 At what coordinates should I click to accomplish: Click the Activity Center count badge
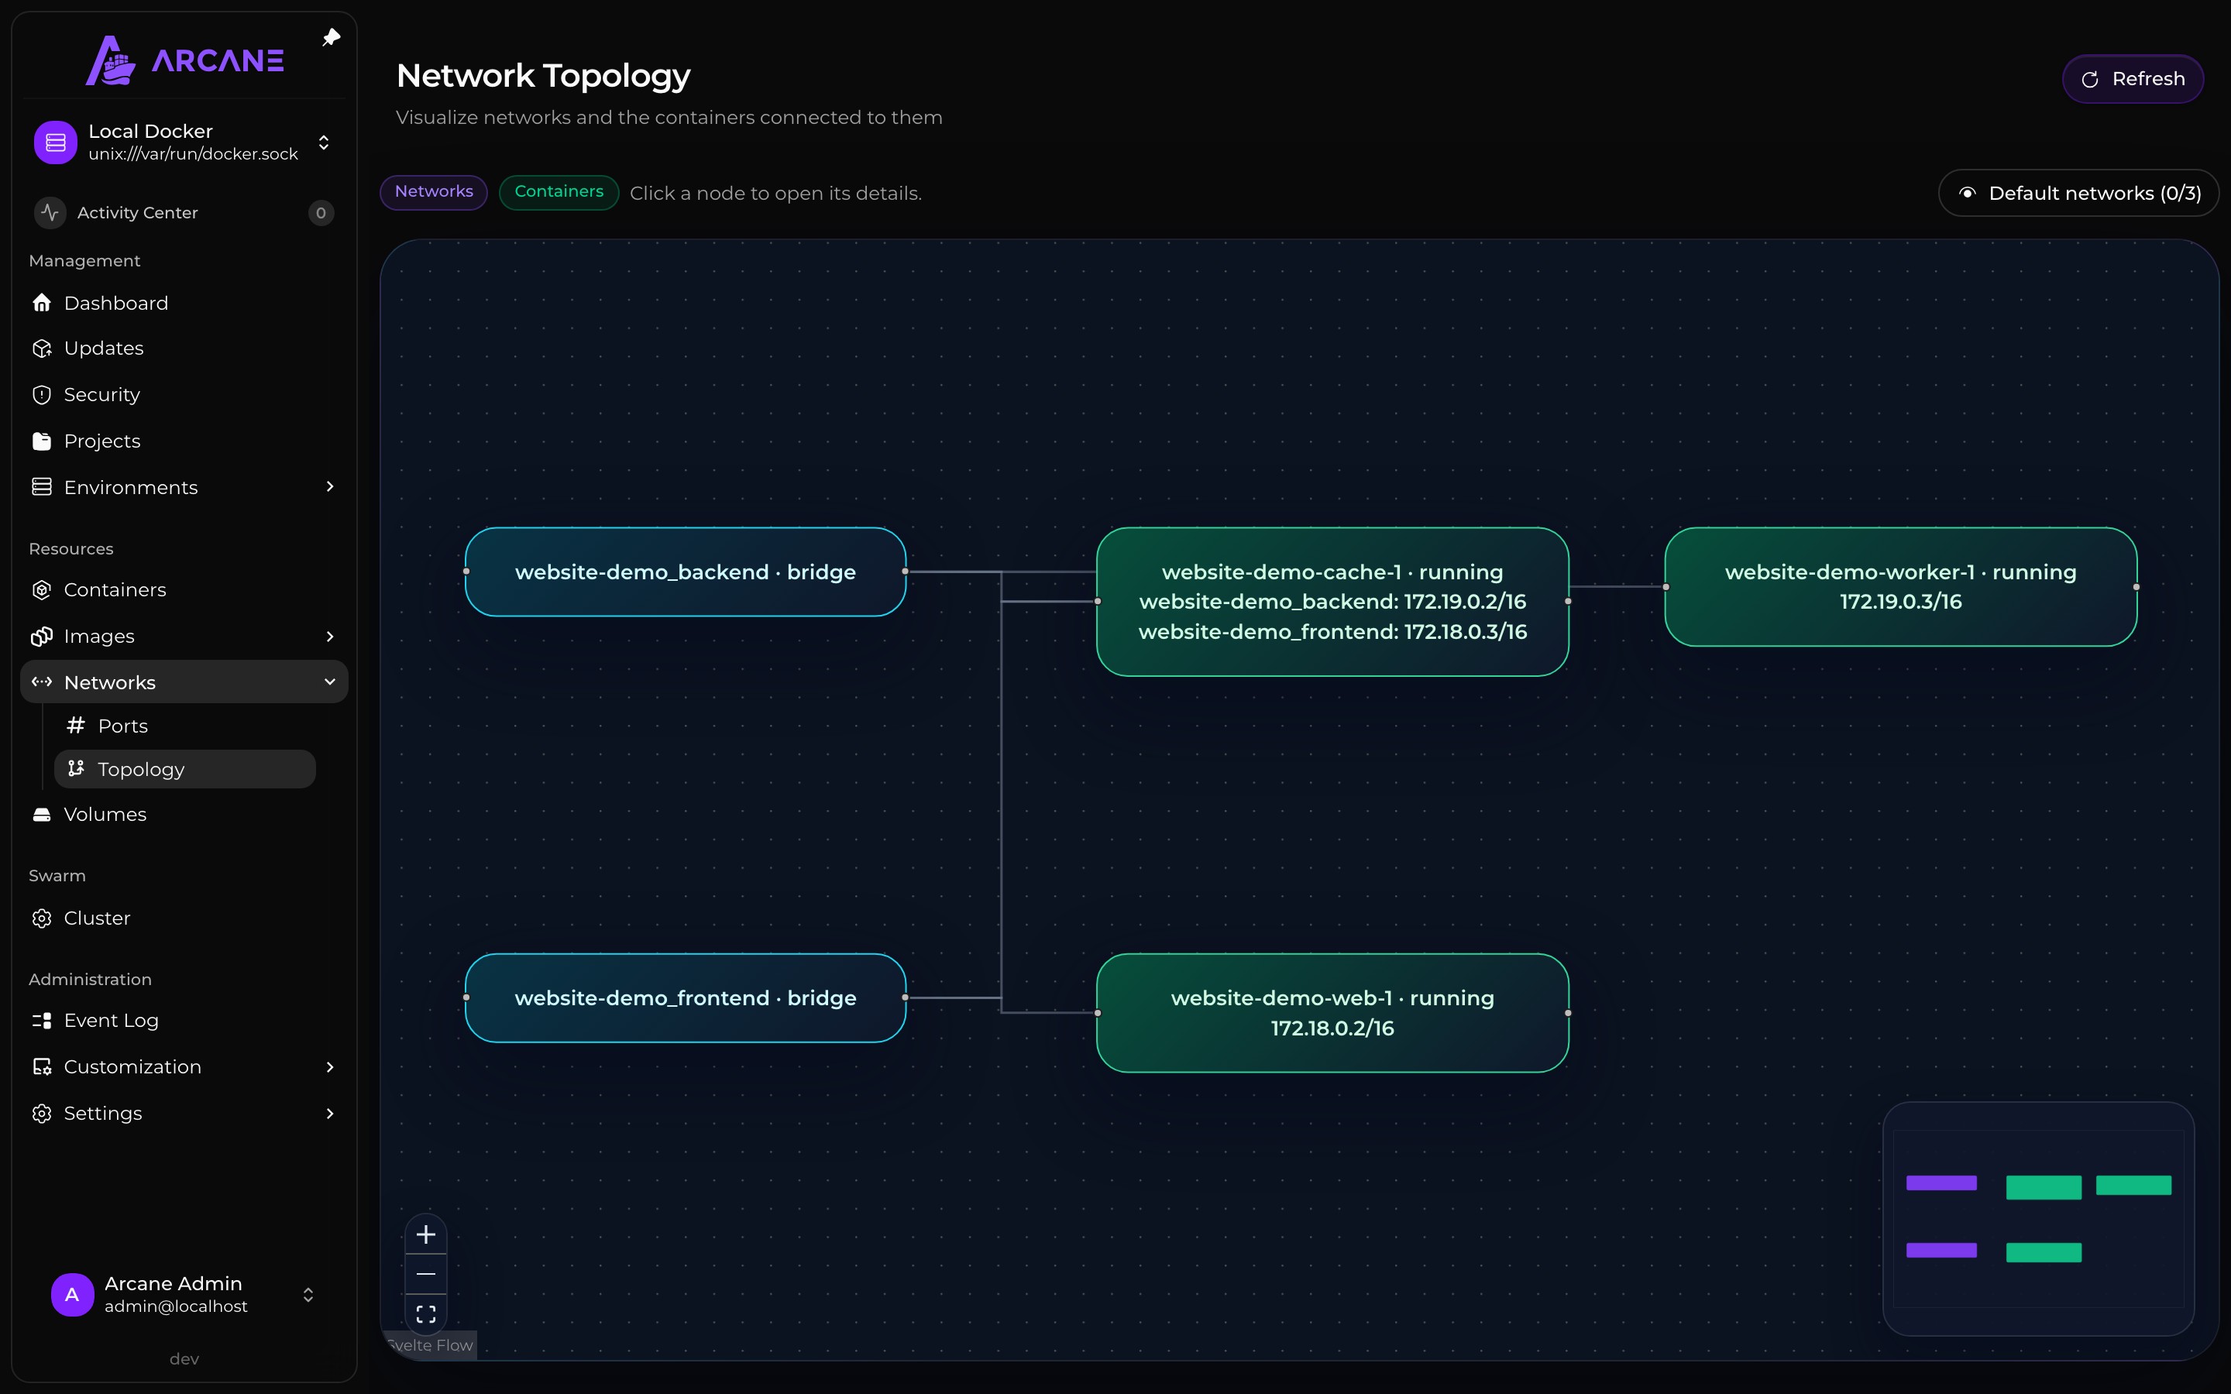(321, 213)
